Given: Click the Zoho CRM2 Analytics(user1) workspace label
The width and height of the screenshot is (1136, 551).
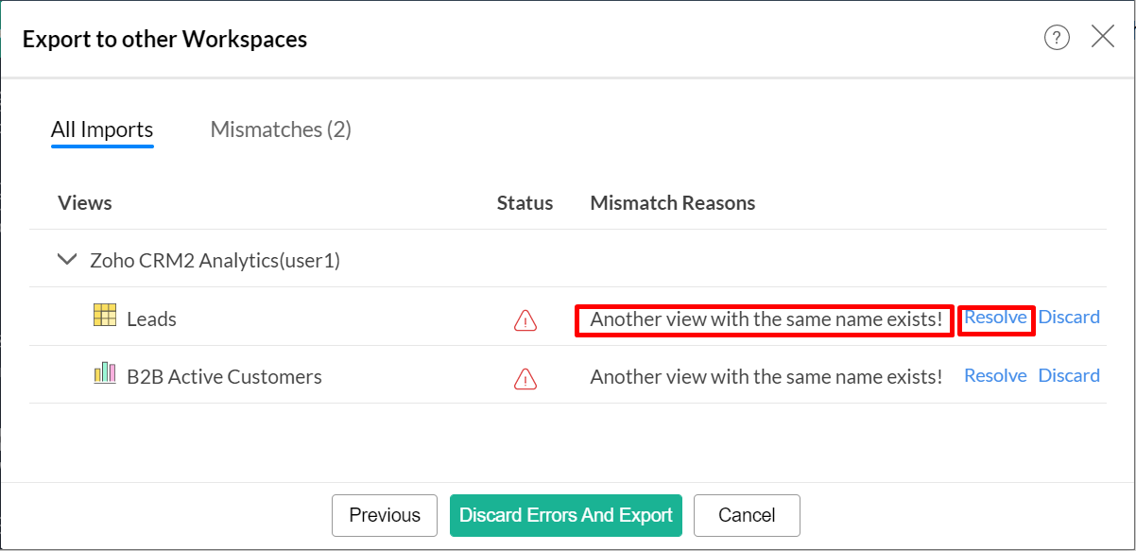Looking at the screenshot, I should click(215, 260).
